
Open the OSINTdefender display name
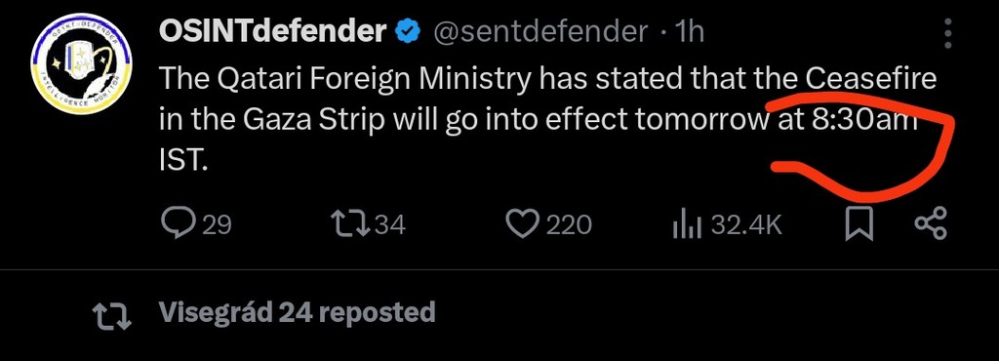click(273, 31)
